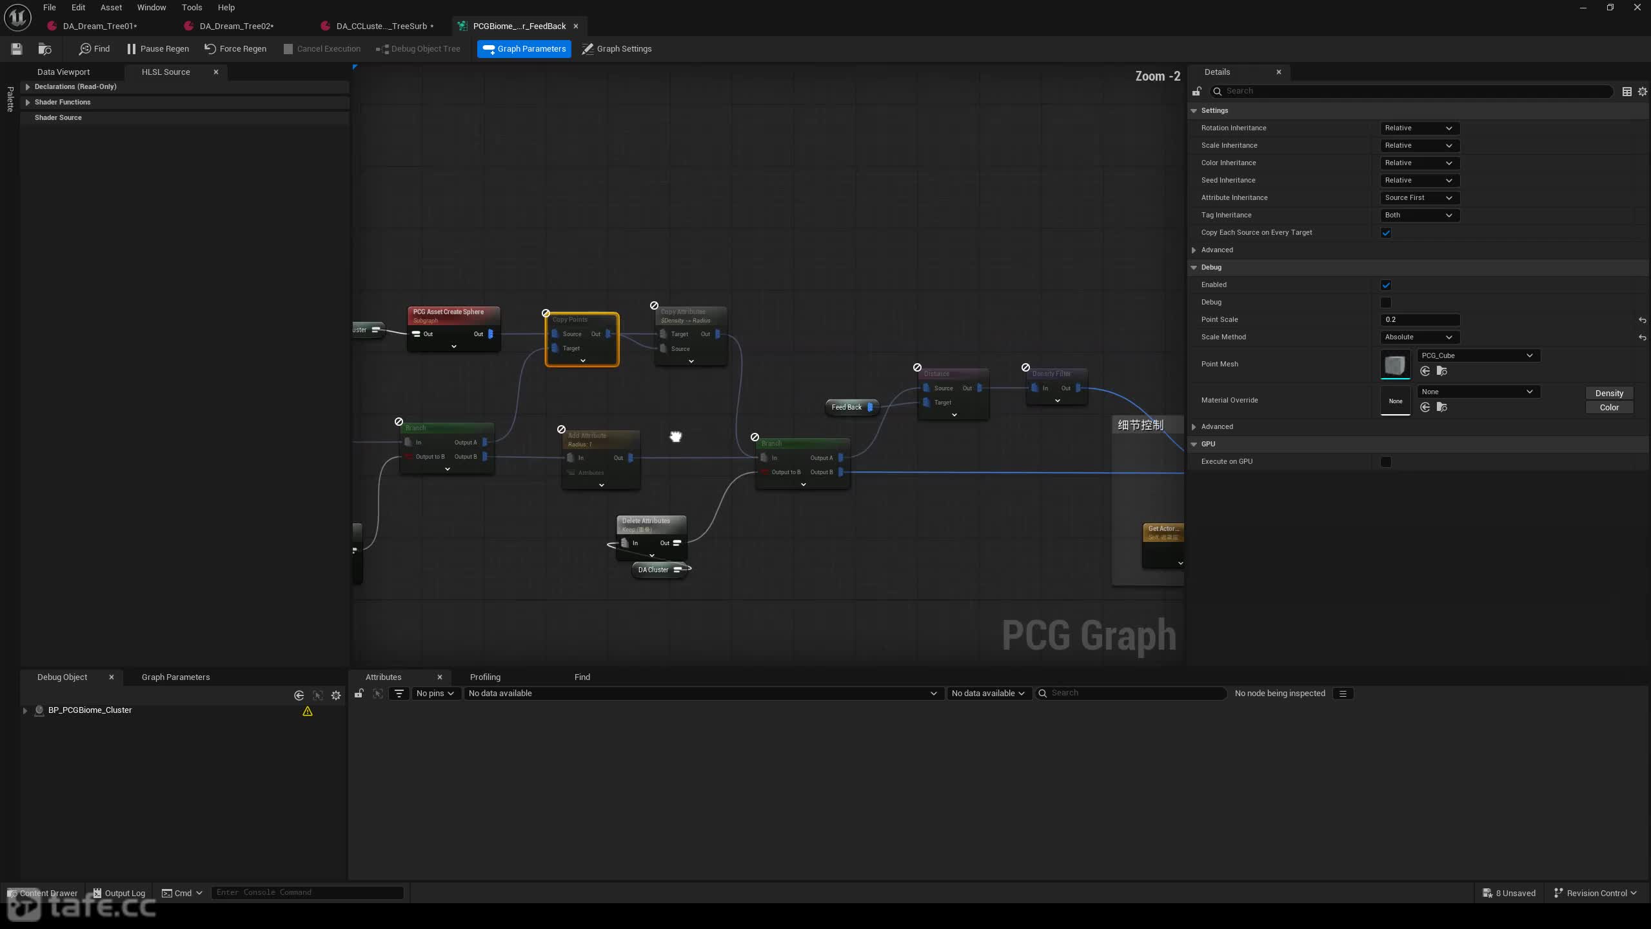Click the Pause Regen toolbar button

coord(158,49)
